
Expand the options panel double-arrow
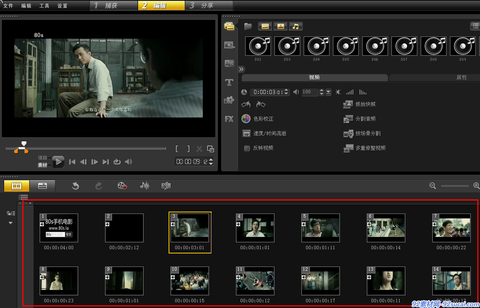click(241, 70)
